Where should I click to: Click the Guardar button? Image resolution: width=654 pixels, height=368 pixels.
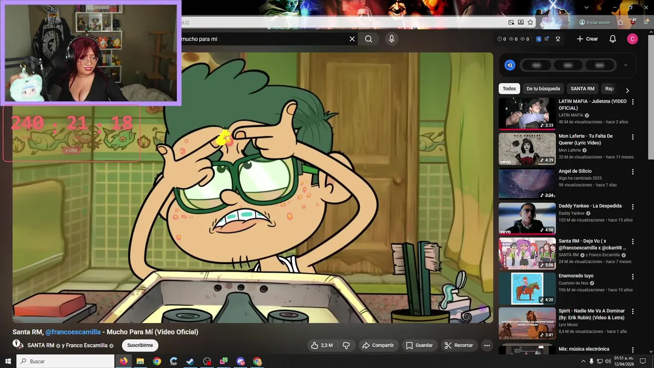[419, 346]
